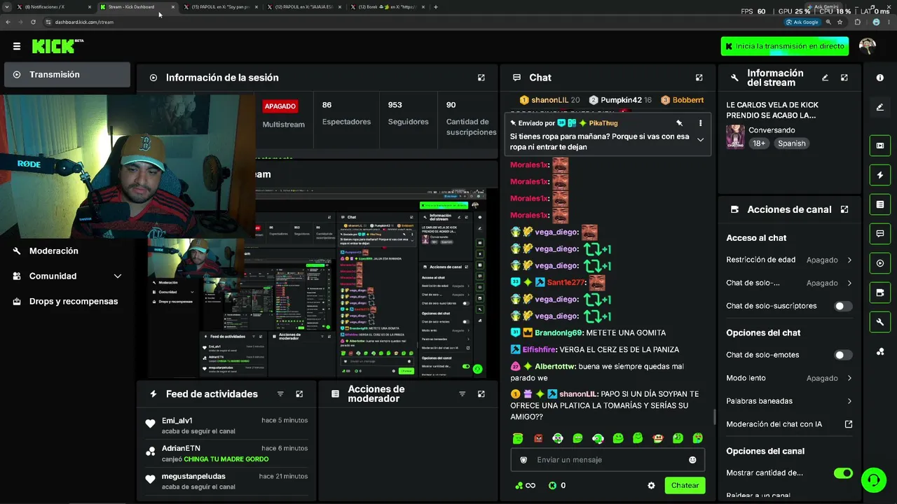Click the Conversando category thumbnail
Image resolution: width=897 pixels, height=504 pixels.
coord(735,136)
